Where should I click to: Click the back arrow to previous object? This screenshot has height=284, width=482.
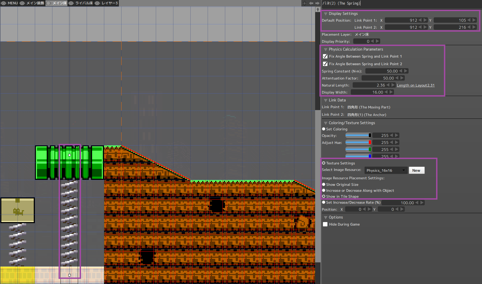(x=311, y=3)
